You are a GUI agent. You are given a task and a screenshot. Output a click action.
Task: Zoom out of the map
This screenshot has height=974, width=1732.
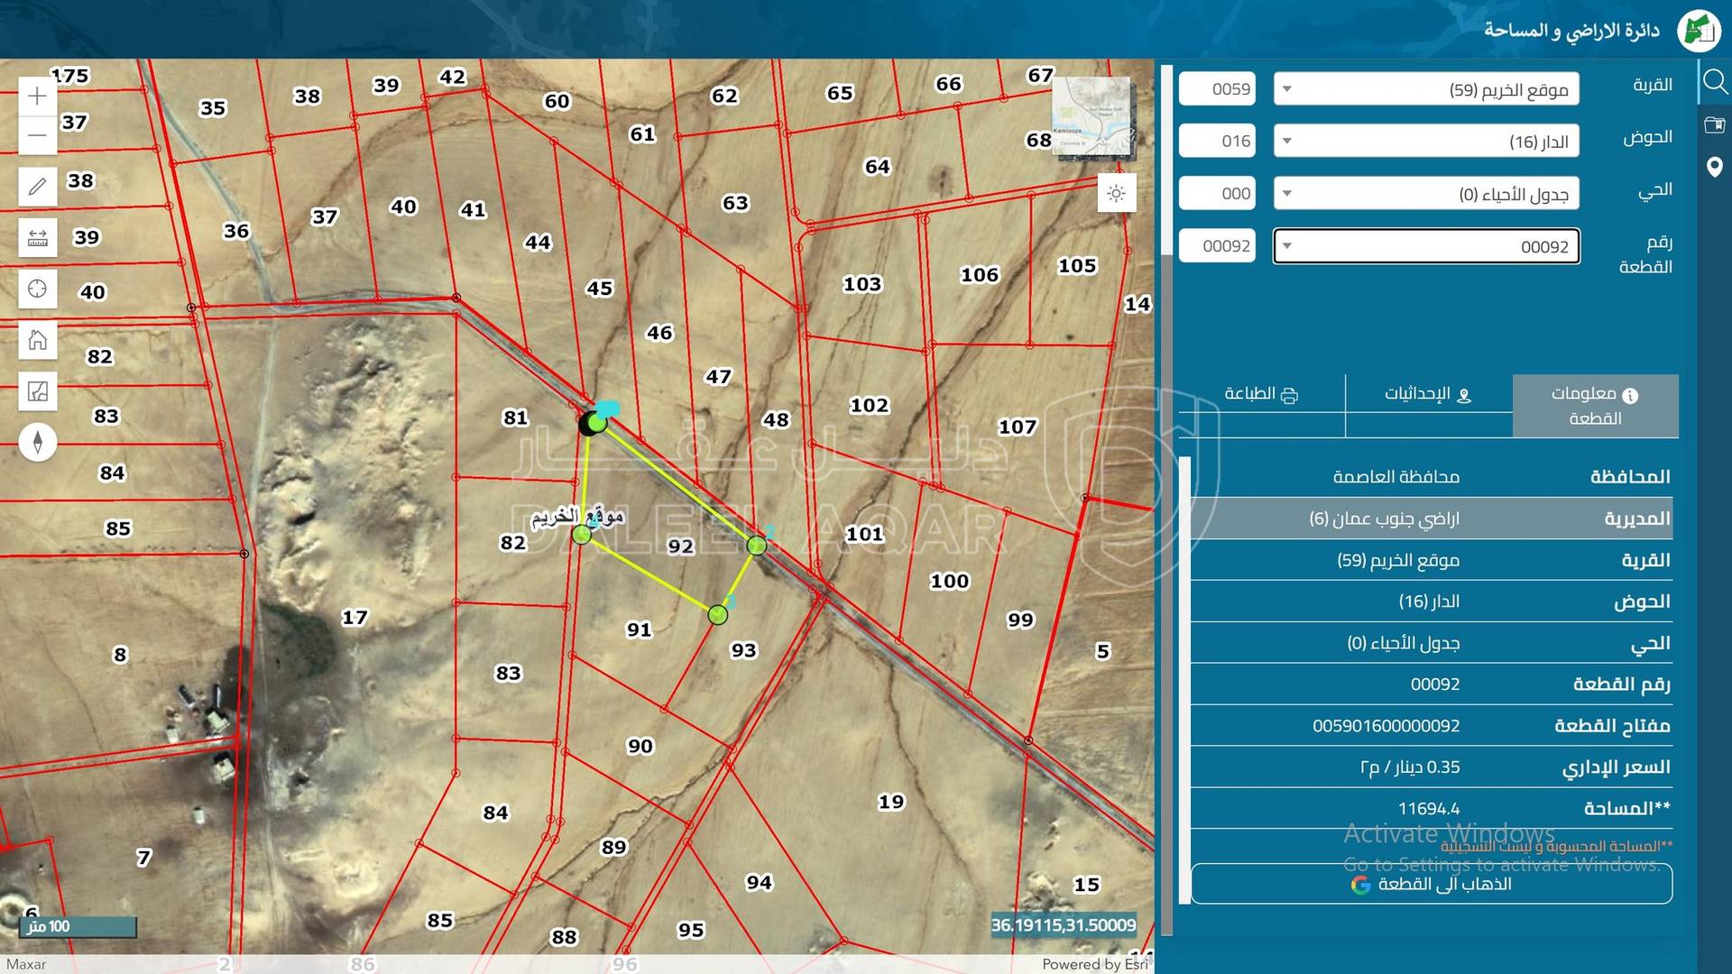point(37,136)
